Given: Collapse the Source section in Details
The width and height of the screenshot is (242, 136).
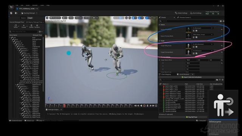Looking at the screenshot, I should pyautogui.click(x=160, y=25).
